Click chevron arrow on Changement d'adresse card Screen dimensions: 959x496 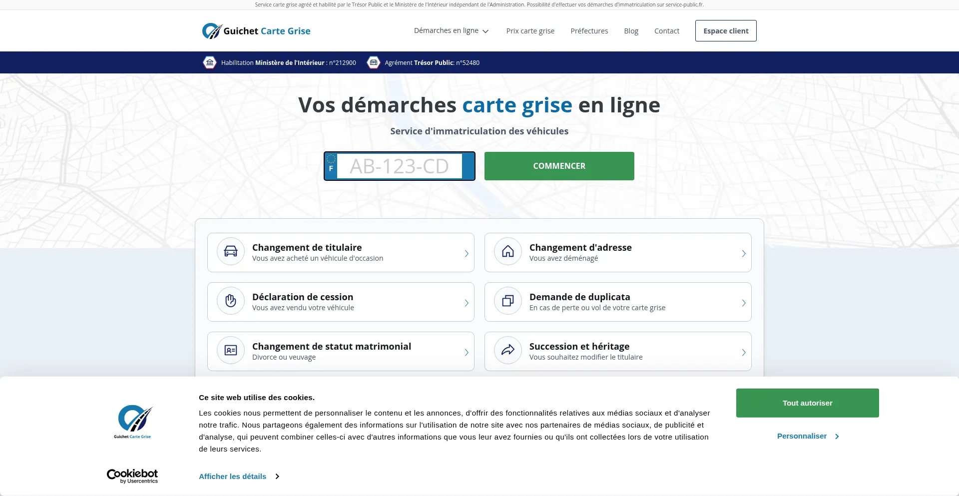743,253
